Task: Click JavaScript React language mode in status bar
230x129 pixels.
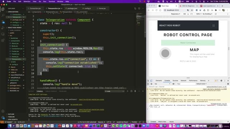Action: coord(122,122)
